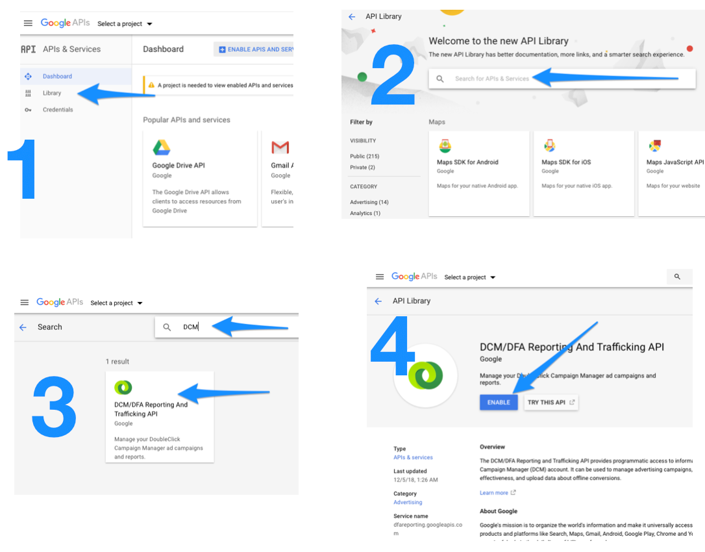Filter by Public (215) visibility
705x552 pixels.
(364, 157)
